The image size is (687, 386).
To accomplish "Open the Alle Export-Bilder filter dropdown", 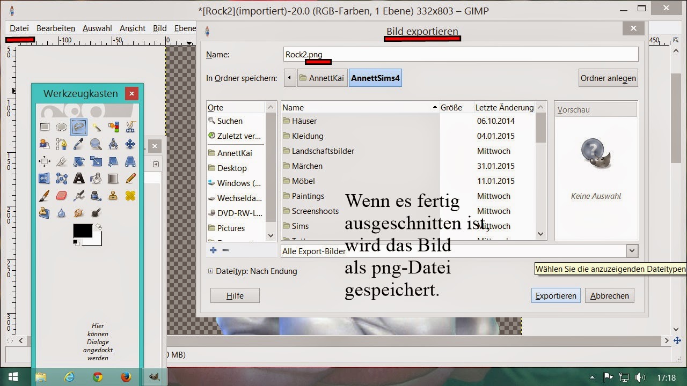I will click(459, 250).
